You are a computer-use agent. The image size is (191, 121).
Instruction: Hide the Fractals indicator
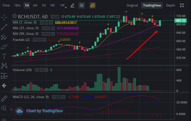coord(35,40)
